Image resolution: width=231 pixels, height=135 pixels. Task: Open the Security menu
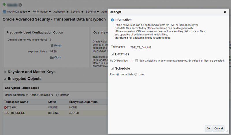click(x=77, y=12)
